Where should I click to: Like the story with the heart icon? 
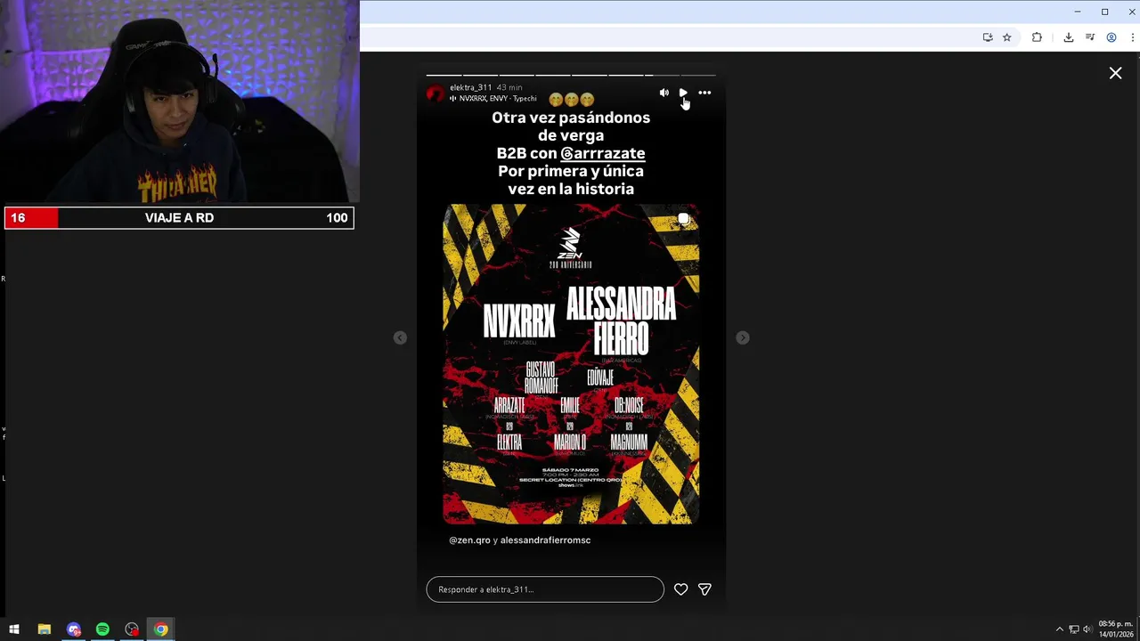point(680,589)
